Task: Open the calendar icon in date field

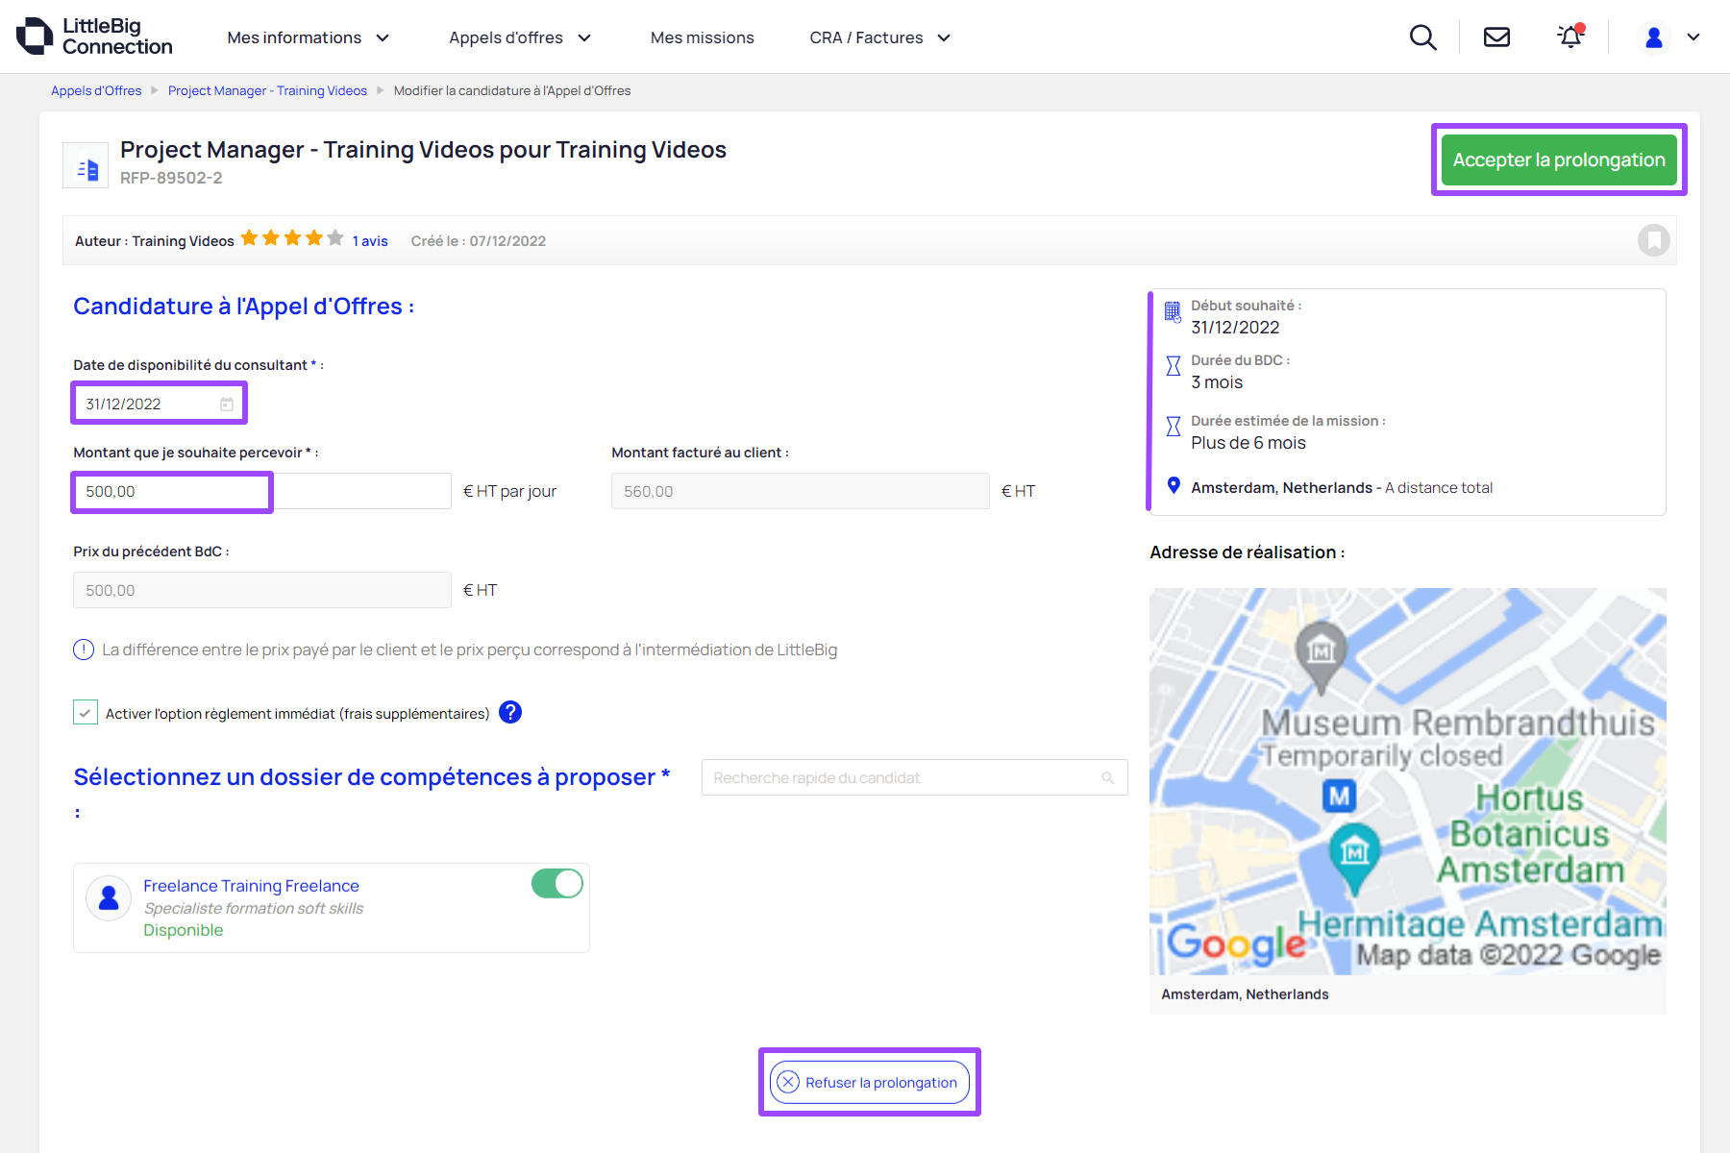Action: click(227, 404)
